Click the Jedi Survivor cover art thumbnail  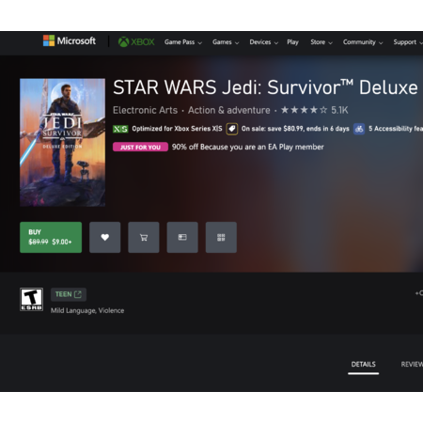tap(62, 142)
